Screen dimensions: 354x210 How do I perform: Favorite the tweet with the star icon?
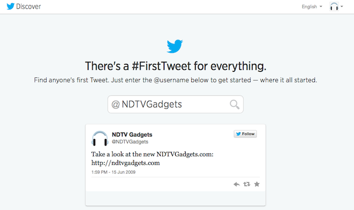pos(257,184)
